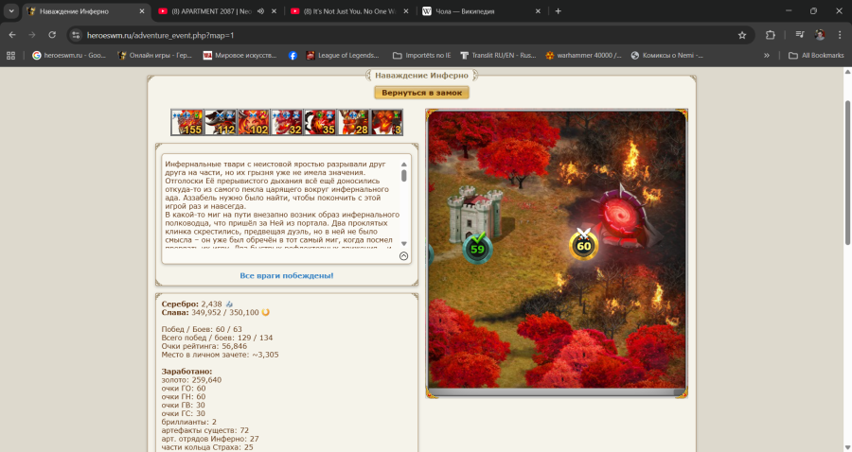Image resolution: width=852 pixels, height=452 pixels.
Task: Open the 'Мировое искусств...' bookmark
Action: click(x=240, y=56)
